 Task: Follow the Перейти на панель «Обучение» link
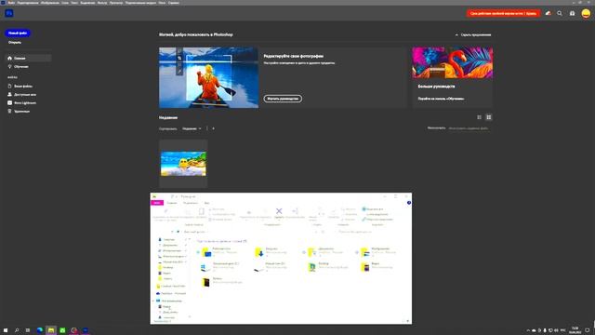click(441, 99)
